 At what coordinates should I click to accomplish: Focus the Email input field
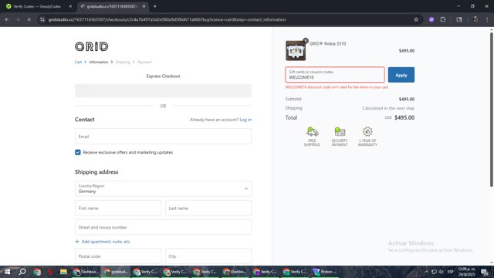[x=163, y=137]
